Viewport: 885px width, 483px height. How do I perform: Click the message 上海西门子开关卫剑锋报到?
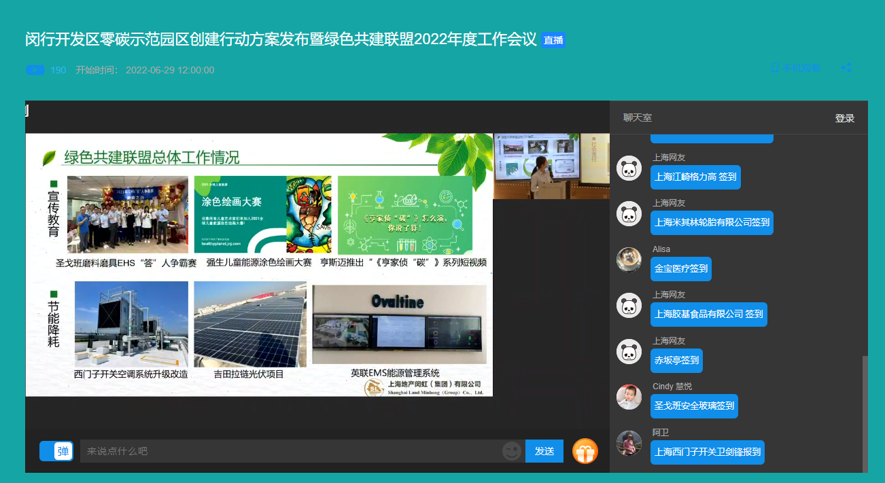[708, 452]
